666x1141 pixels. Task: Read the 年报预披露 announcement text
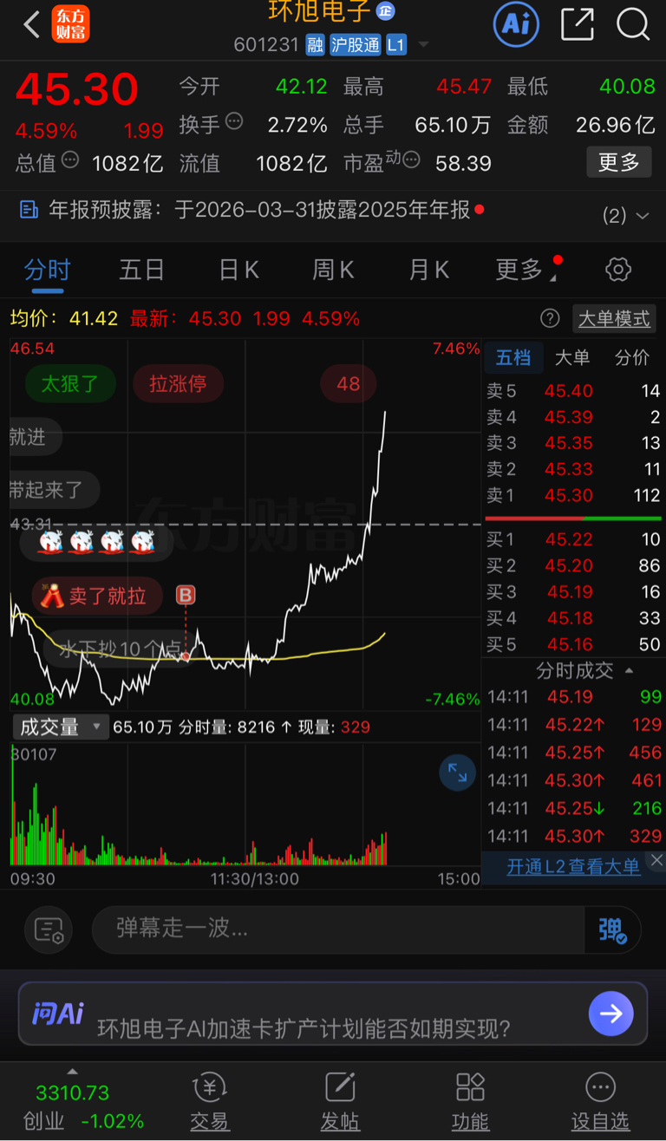pos(259,209)
